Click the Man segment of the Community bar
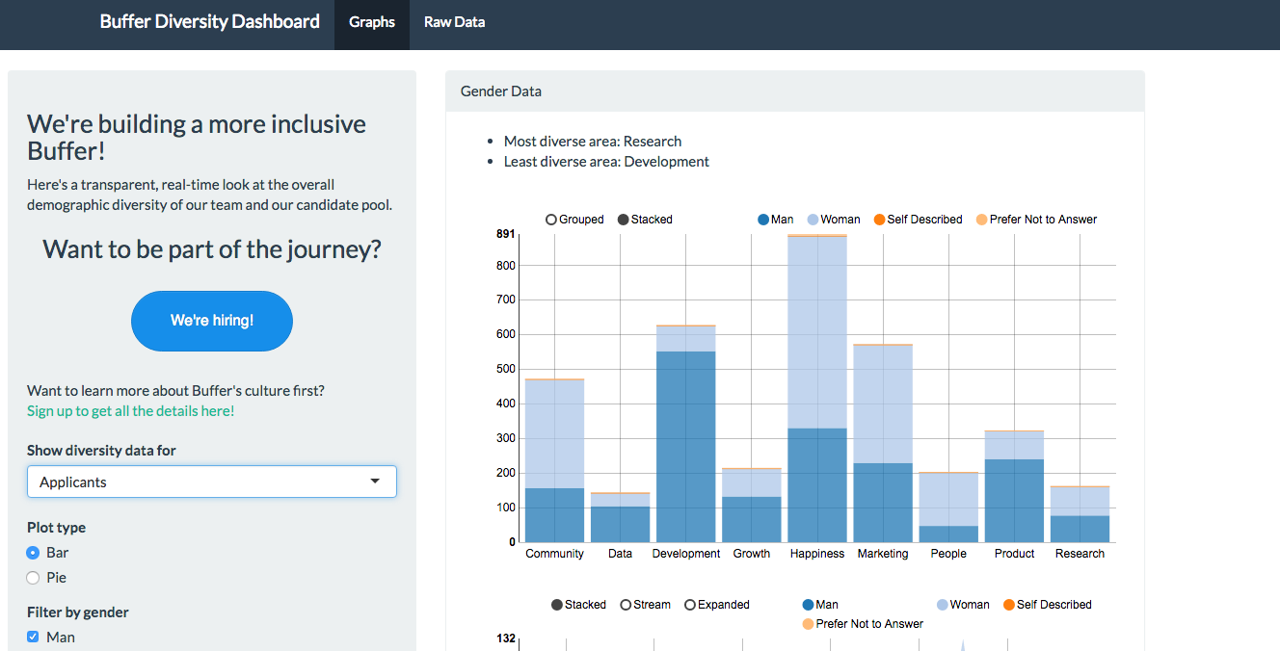The height and width of the screenshot is (651, 1280). point(555,515)
